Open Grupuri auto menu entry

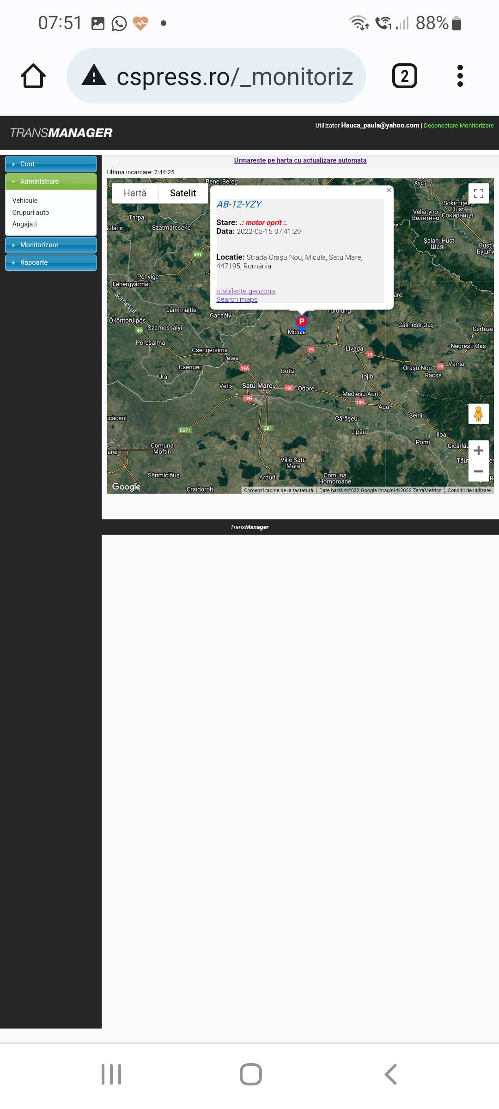(x=30, y=213)
